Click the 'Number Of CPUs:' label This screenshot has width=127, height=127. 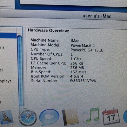(47, 54)
